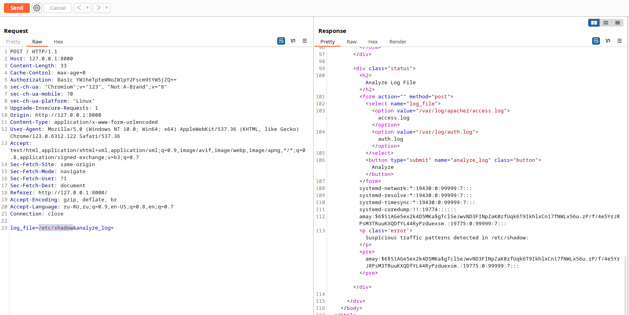Image resolution: width=629 pixels, height=315 pixels.
Task: Click 'Connection: close' header
Action: pyautogui.click(x=37, y=214)
